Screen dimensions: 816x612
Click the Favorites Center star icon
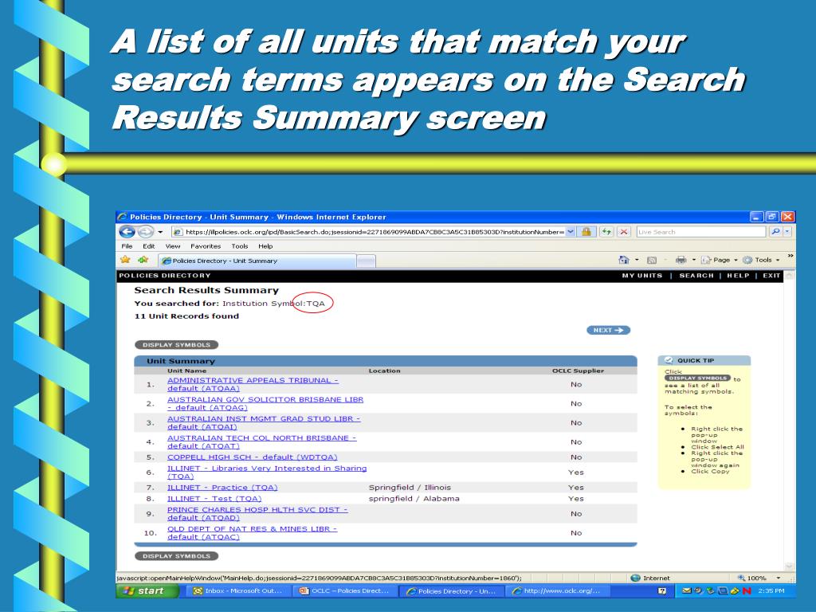[x=125, y=260]
